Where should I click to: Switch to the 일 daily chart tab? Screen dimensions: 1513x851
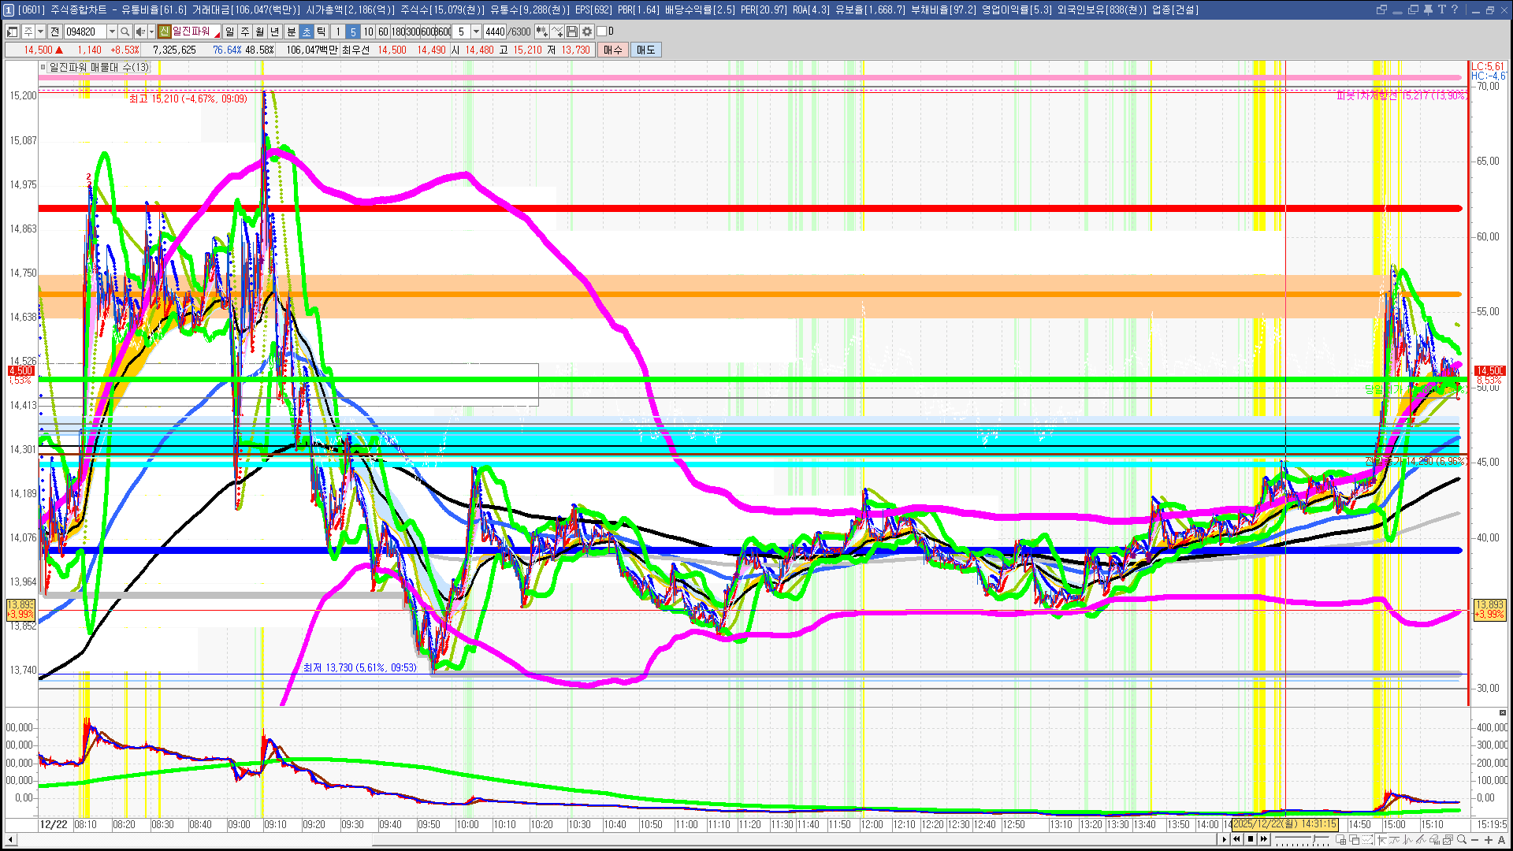(x=229, y=32)
